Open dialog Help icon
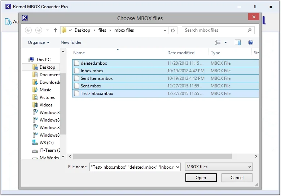The width and height of the screenshot is (281, 196). (251, 42)
